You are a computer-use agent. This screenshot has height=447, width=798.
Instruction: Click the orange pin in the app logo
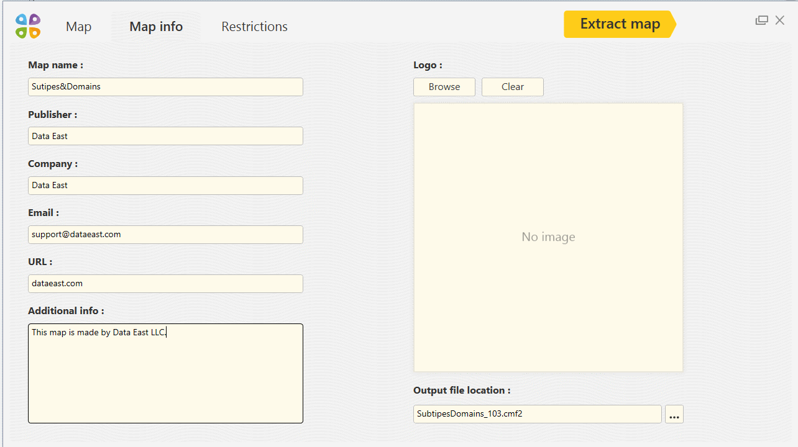[35, 32]
